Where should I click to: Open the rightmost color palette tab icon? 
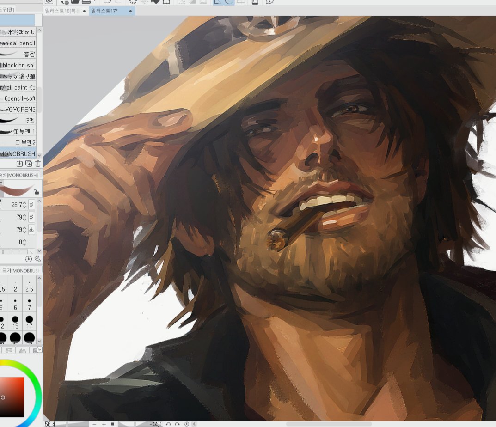coord(35,350)
